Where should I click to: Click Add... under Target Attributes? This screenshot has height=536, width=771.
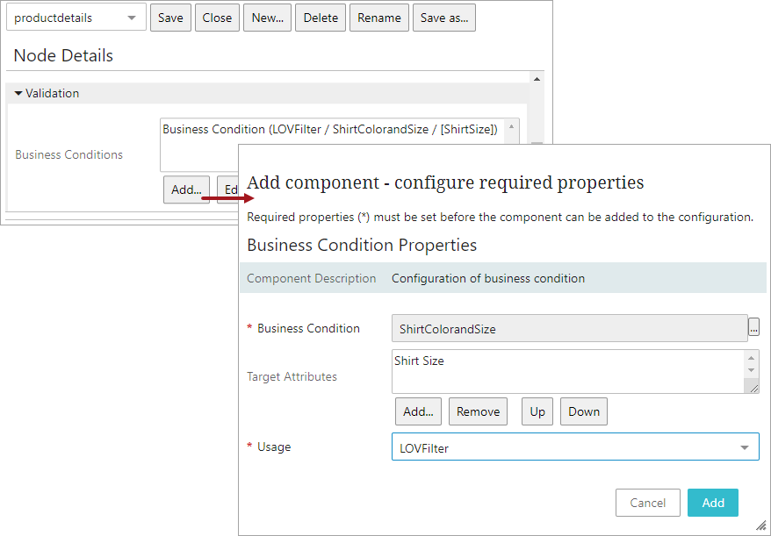pyautogui.click(x=418, y=411)
